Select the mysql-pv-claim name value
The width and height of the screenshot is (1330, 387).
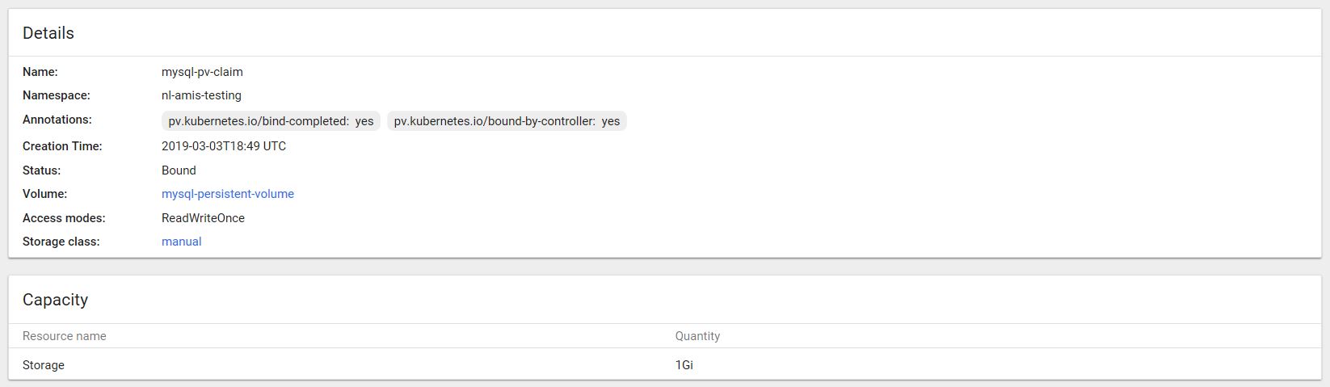click(x=202, y=72)
